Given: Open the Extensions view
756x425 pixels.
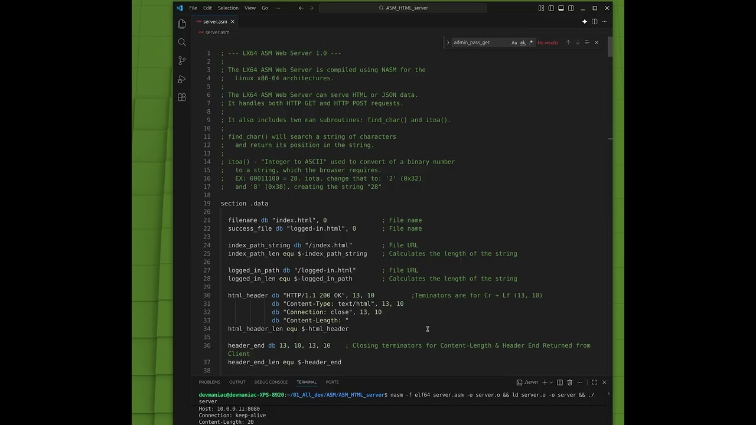Looking at the screenshot, I should tap(182, 97).
